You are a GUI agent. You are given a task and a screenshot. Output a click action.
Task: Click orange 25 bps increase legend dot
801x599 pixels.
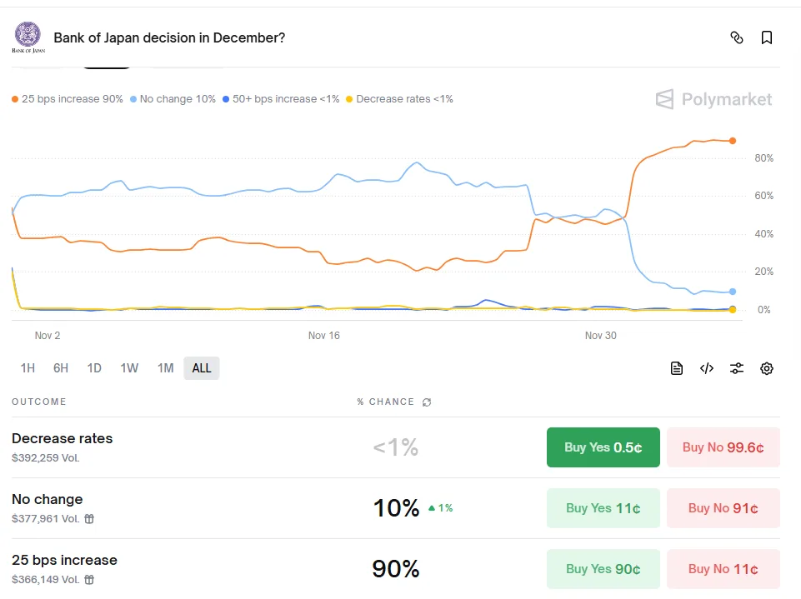point(15,99)
